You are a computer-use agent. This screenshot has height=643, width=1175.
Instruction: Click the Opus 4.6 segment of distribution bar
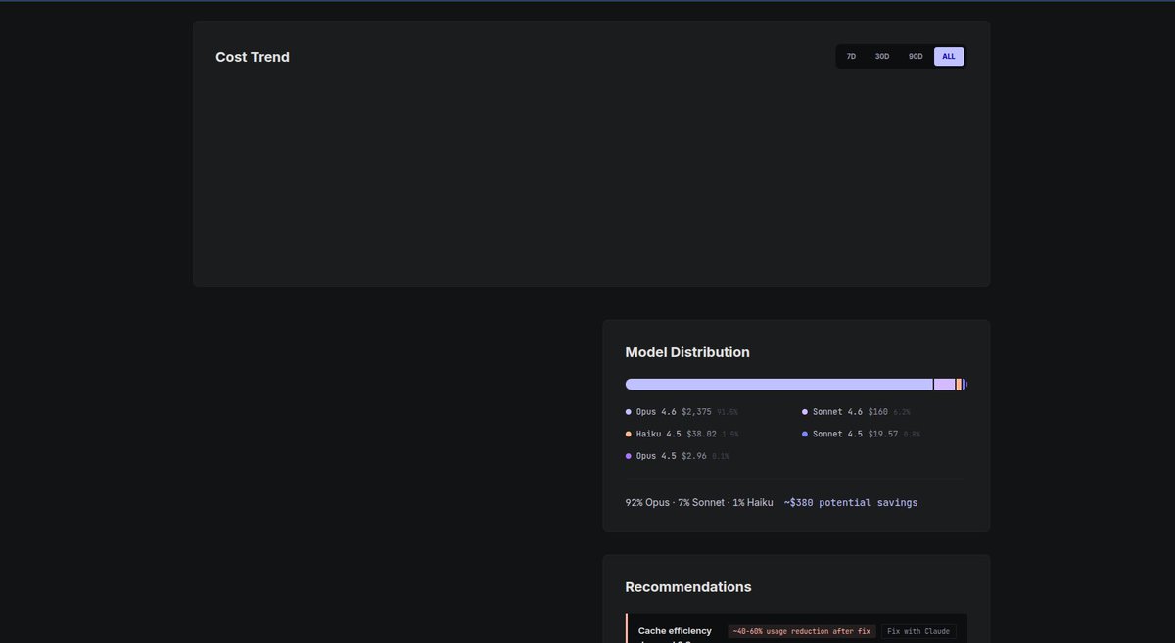[779, 385]
